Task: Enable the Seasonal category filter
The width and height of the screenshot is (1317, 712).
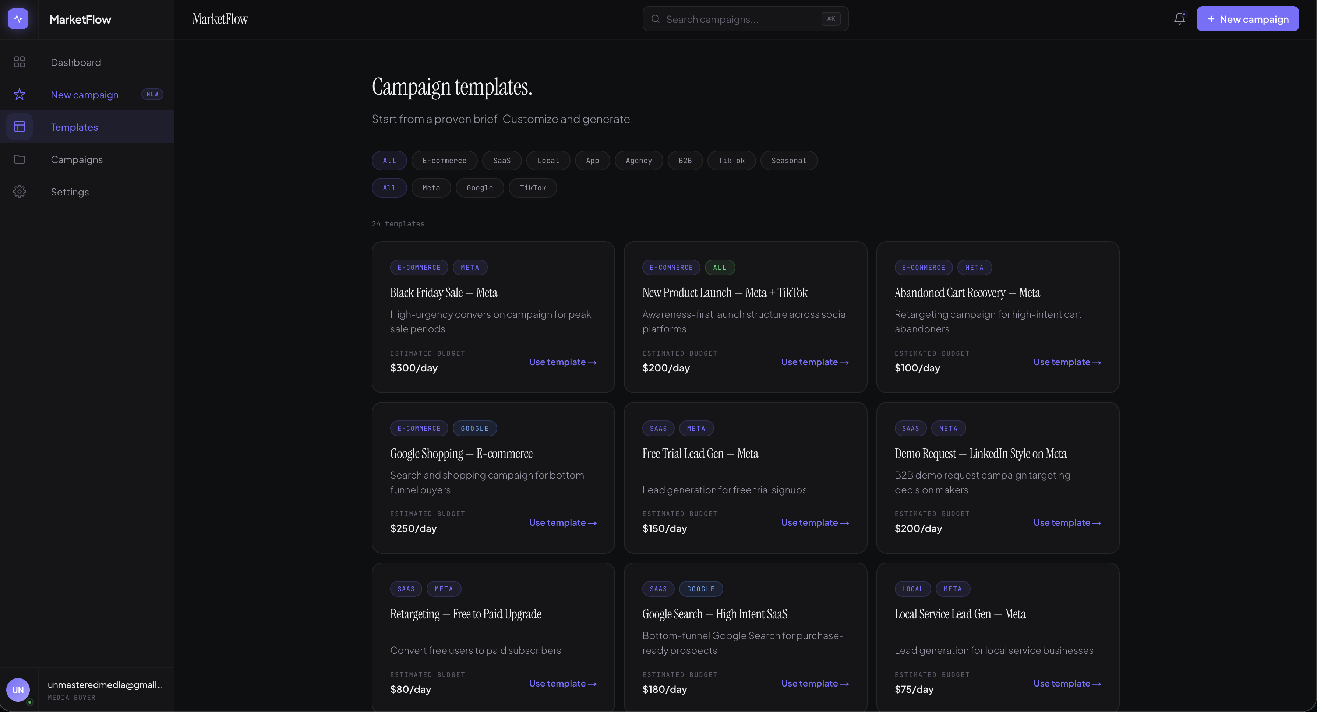Action: point(789,160)
